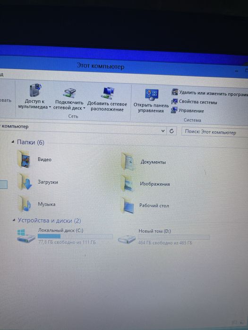Click the Новый том (D:) label
Screen dimensions: 248x330
[x=154, y=231]
